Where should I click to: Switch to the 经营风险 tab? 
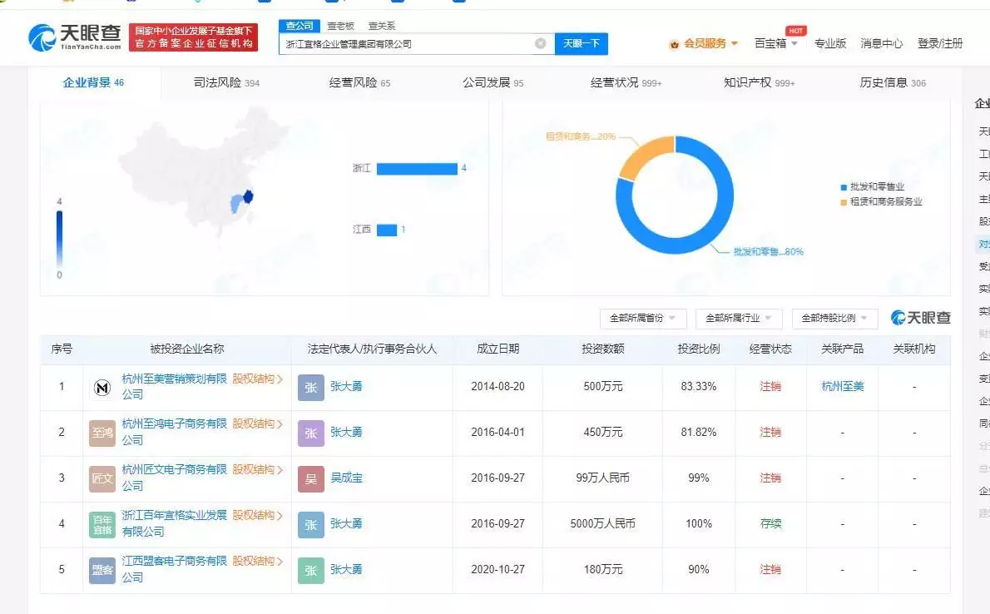tap(360, 82)
